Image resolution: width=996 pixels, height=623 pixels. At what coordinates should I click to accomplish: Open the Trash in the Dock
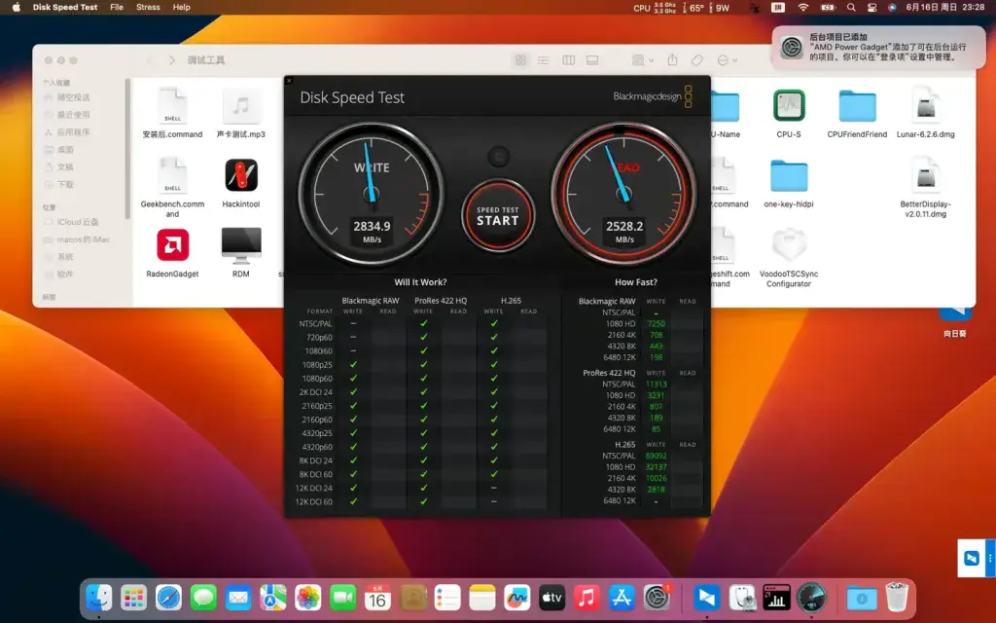[x=897, y=598]
